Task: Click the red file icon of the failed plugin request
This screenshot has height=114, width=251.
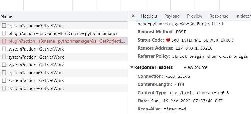Action: tap(4, 41)
